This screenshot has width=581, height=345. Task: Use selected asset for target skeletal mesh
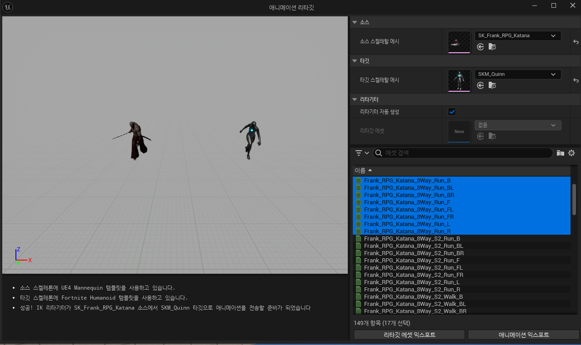click(x=481, y=85)
